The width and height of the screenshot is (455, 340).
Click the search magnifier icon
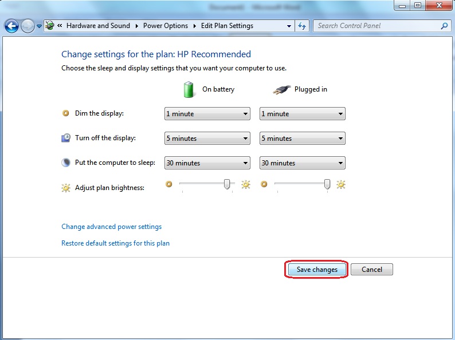pos(444,26)
